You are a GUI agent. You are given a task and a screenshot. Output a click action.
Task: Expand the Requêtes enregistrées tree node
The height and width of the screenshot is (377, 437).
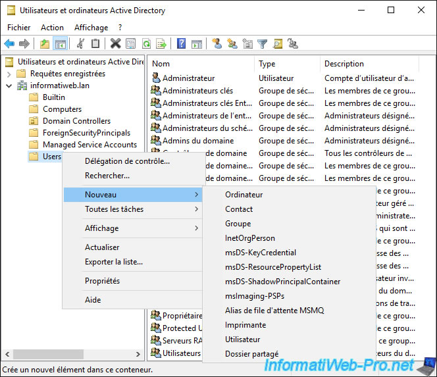[9, 74]
